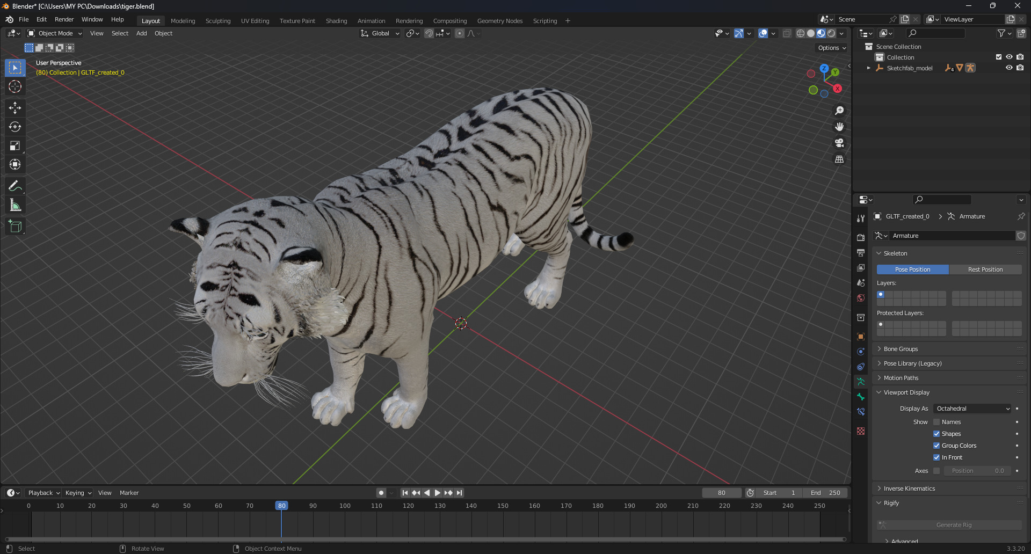The width and height of the screenshot is (1031, 554).
Task: Enable the Names show checkbox
Action: click(936, 422)
